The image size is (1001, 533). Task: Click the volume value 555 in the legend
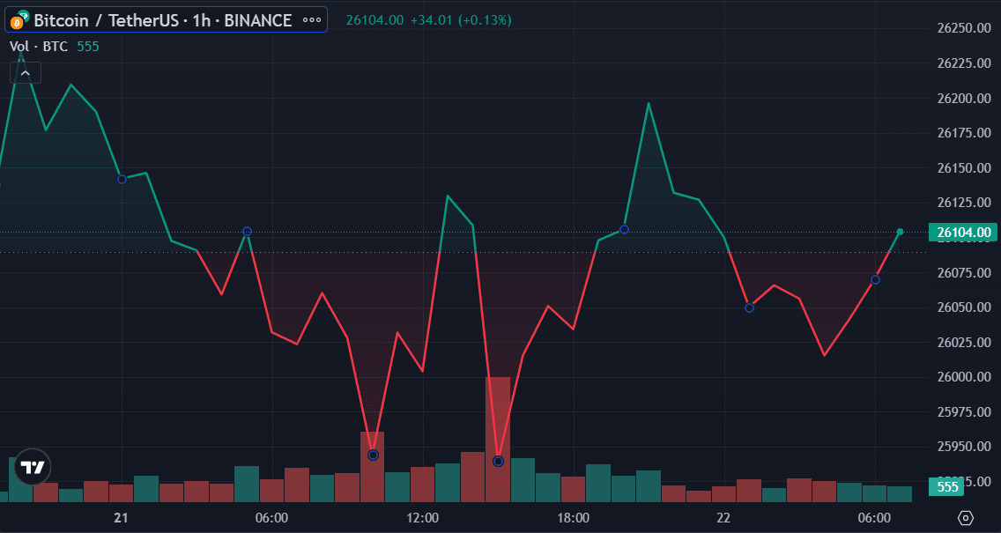coord(88,47)
